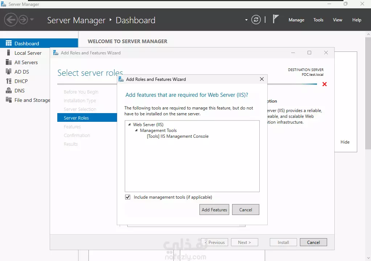Click the DHCP role icon
The height and width of the screenshot is (261, 371).
point(8,81)
